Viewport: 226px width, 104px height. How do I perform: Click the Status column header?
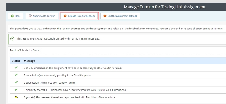pyautogui.click(x=16, y=61)
